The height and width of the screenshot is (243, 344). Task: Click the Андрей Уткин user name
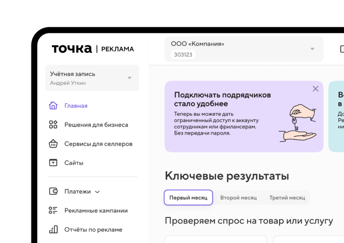point(68,83)
